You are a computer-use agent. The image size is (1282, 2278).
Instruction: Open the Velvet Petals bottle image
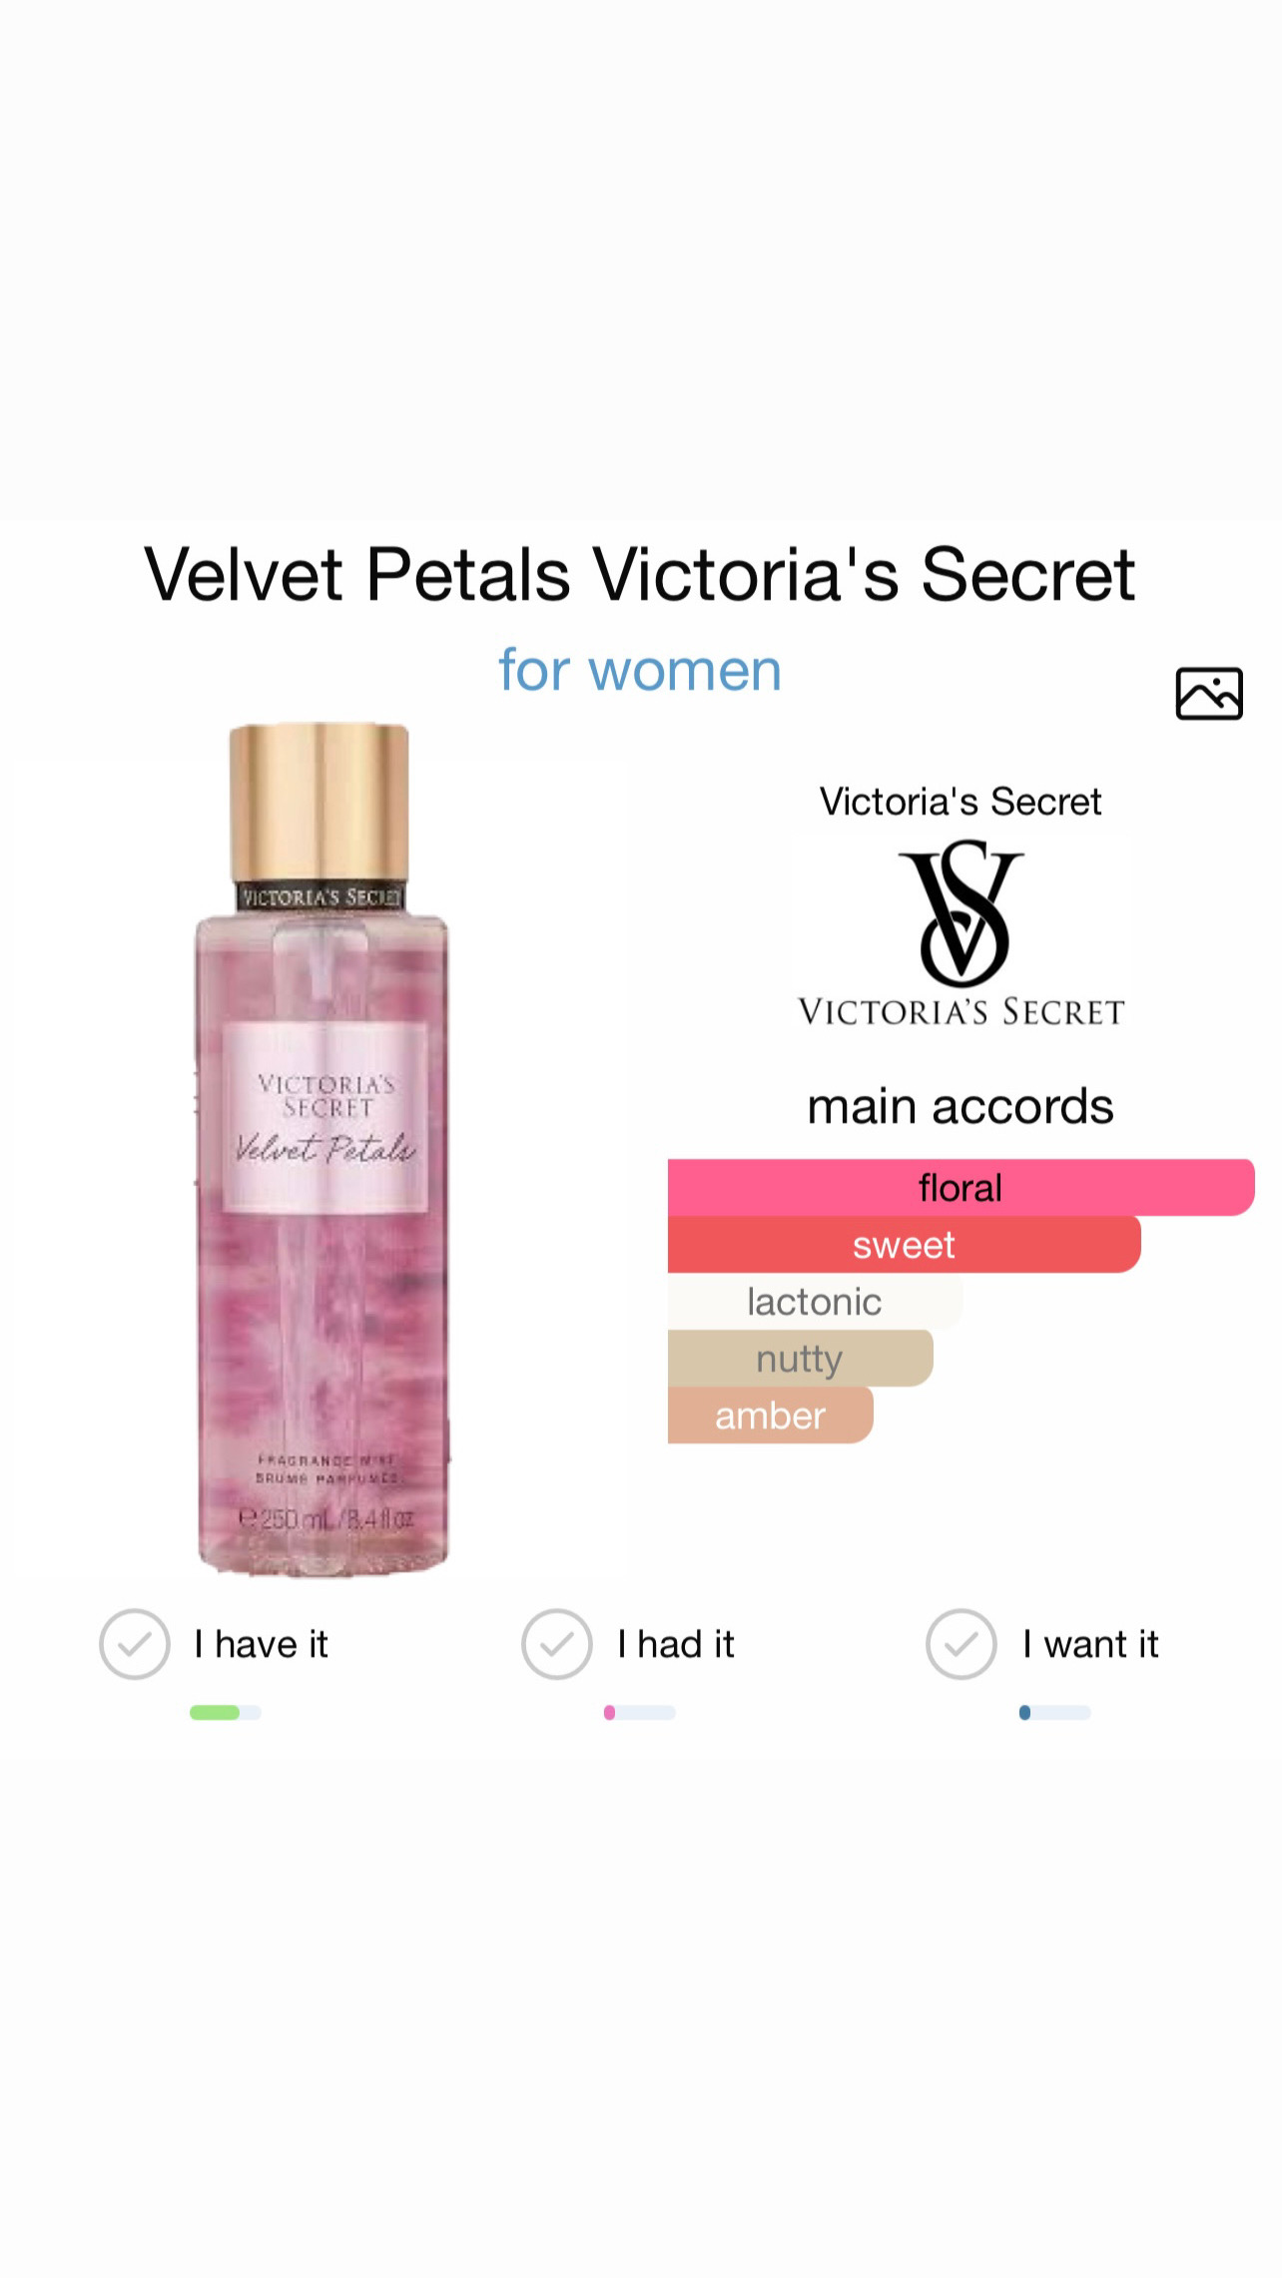point(321,1149)
